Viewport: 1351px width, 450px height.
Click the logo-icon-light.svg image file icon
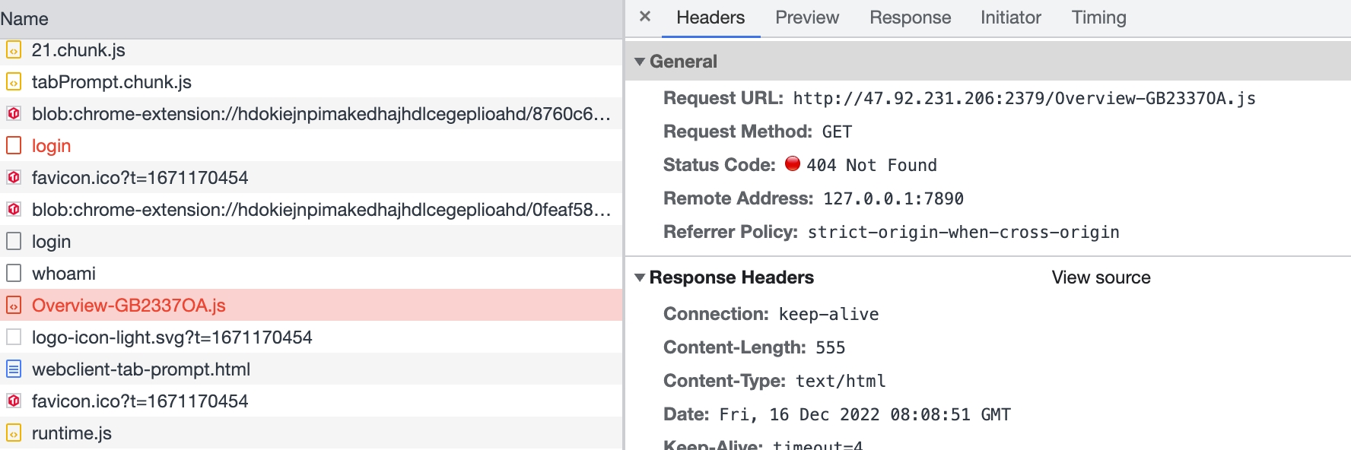14,337
